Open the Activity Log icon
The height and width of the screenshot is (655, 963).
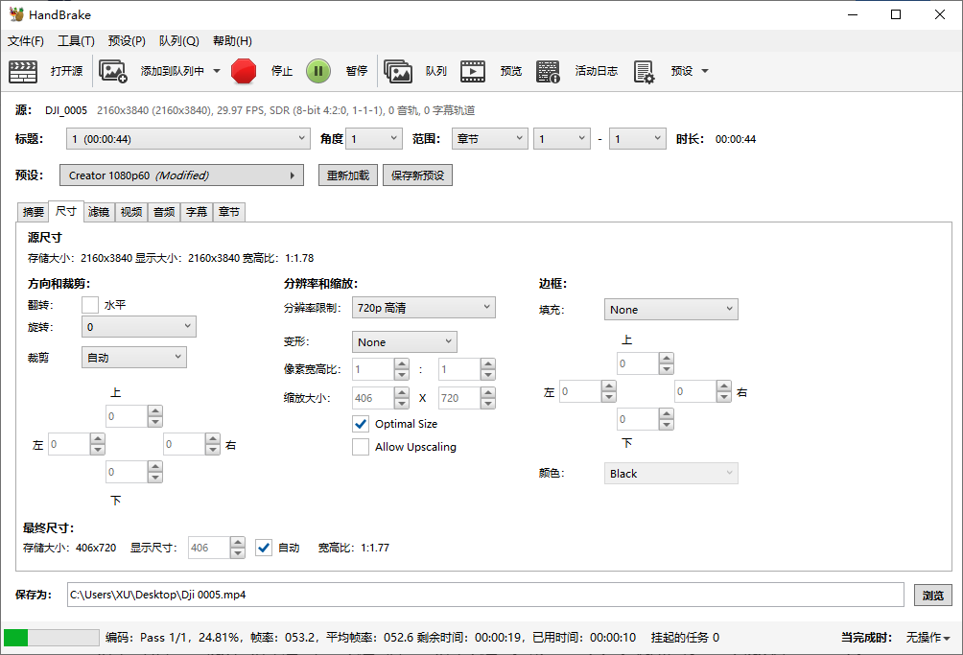548,71
